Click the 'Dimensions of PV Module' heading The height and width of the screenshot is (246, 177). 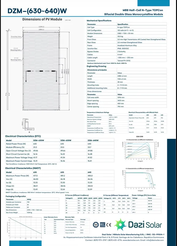(x=42, y=19)
